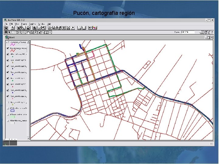
Task: Open the Help menu
Action: (x=49, y=24)
